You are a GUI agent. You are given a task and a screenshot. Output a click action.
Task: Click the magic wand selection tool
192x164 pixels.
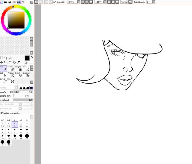(10, 58)
